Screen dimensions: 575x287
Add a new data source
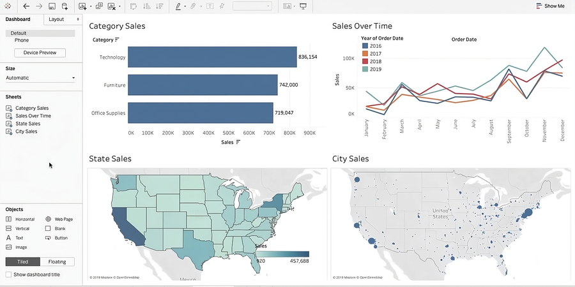[x=65, y=6]
